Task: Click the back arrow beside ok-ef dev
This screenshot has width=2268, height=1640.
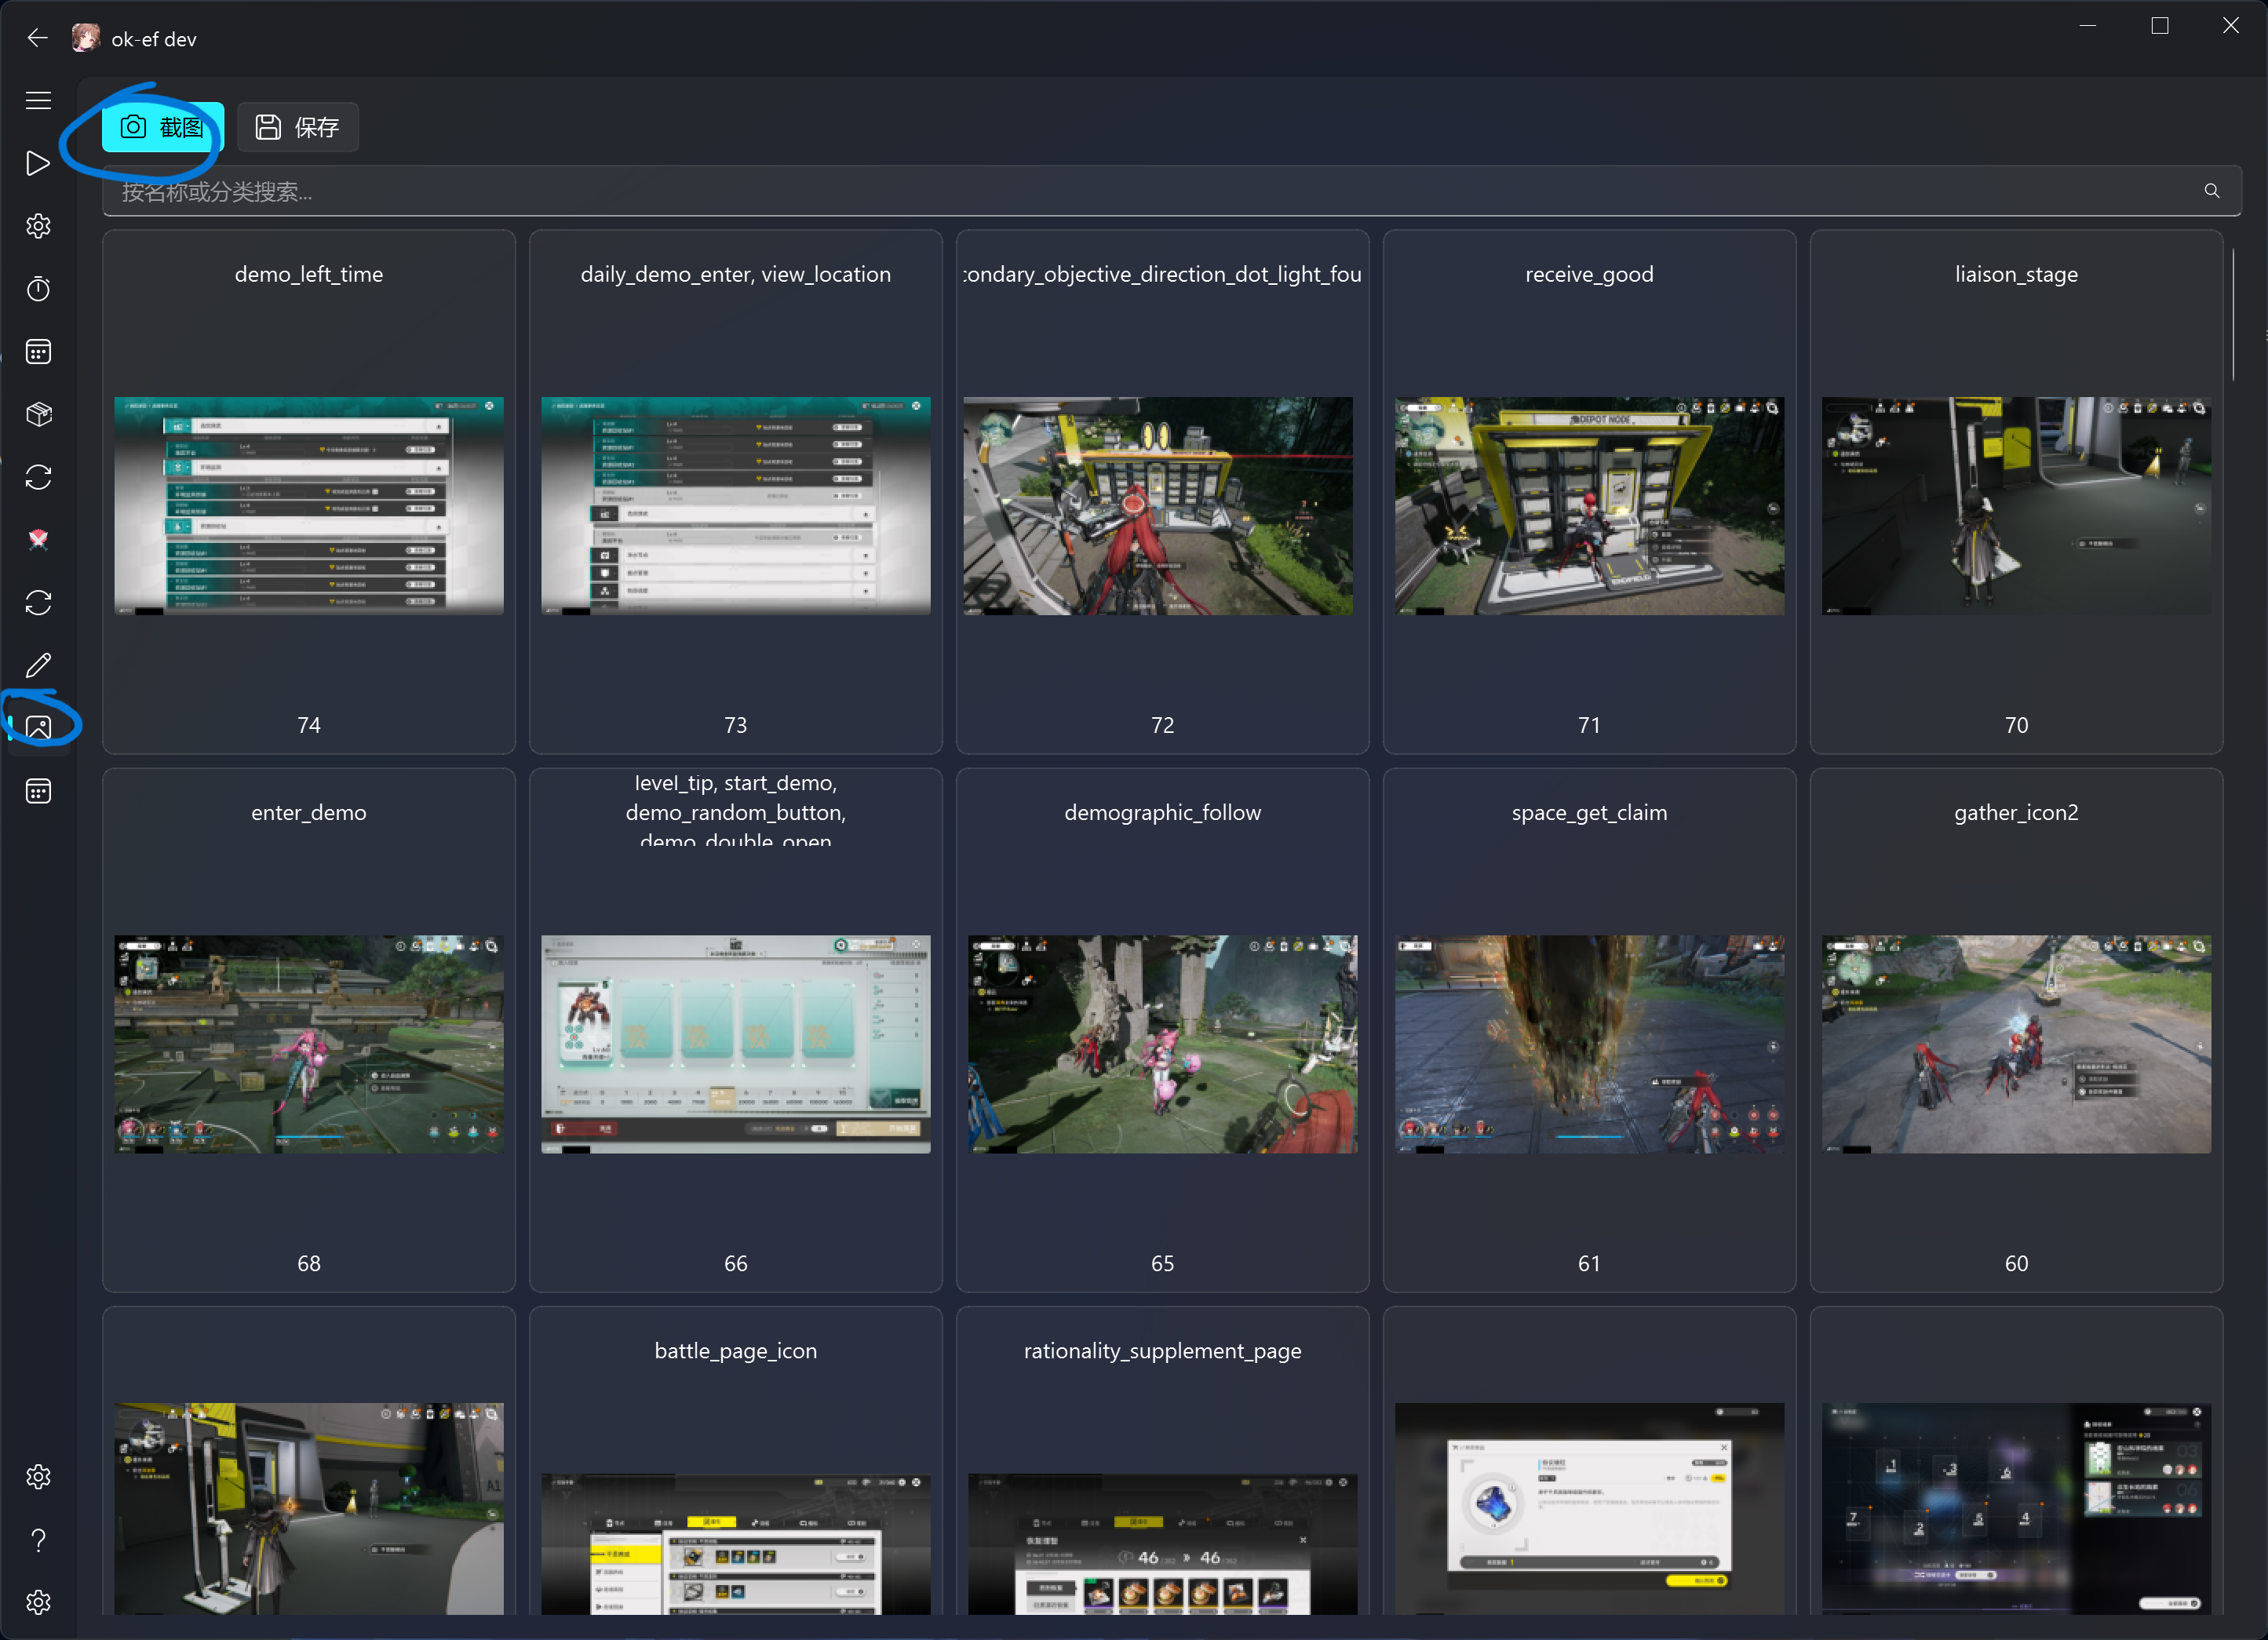Action: tap(38, 38)
